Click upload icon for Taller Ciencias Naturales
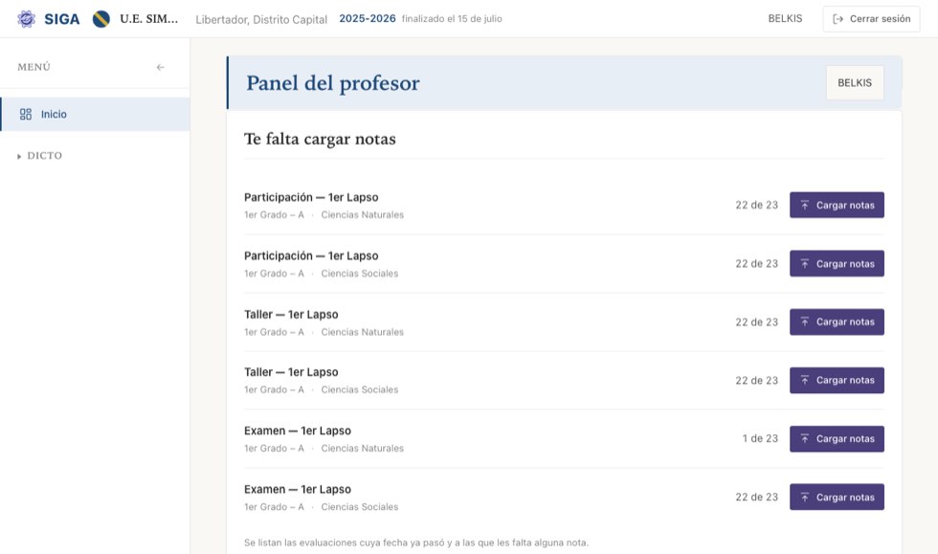This screenshot has height=554, width=938. (805, 321)
